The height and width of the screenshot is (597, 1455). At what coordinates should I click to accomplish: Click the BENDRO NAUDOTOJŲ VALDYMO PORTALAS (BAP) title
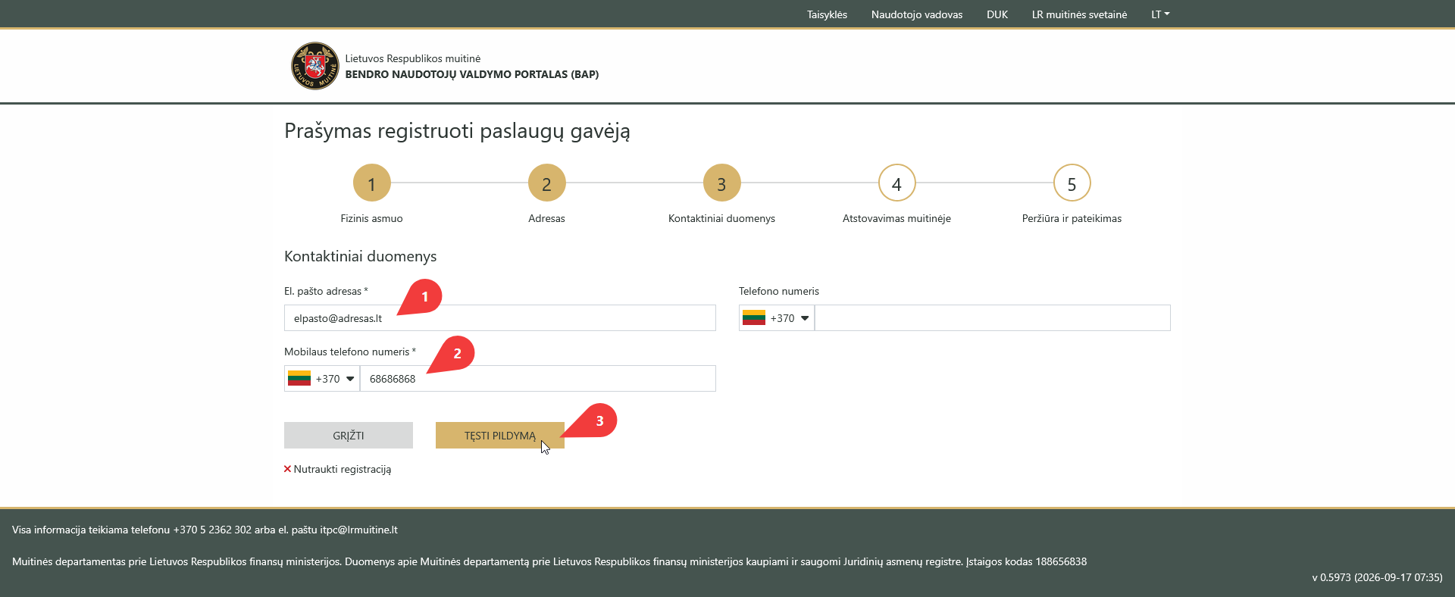[x=472, y=74]
